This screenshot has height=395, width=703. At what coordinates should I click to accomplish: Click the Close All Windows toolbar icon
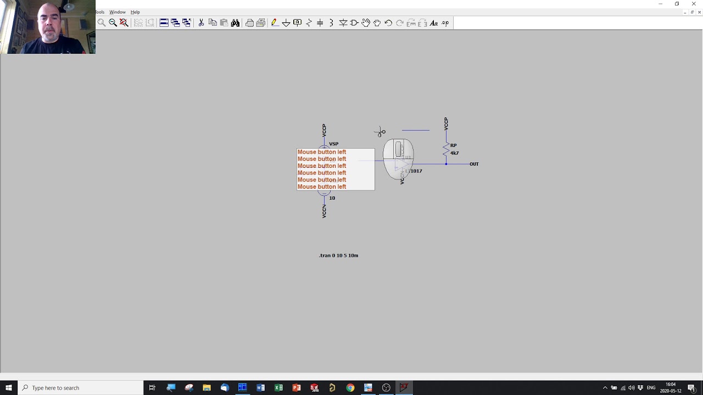click(x=187, y=23)
